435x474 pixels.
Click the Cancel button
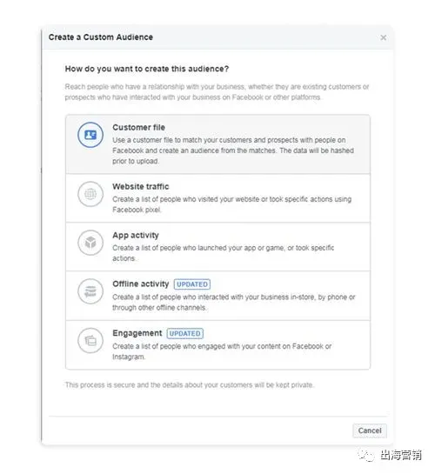pos(370,431)
